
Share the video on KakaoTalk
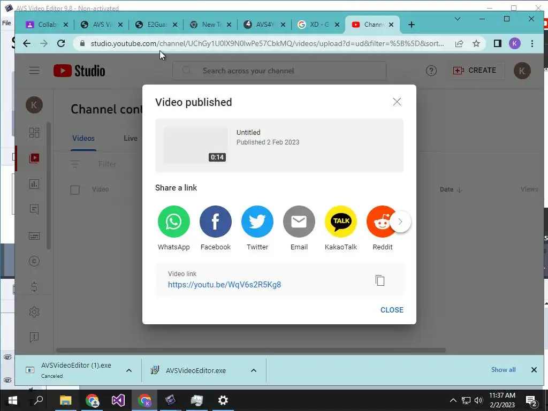341,222
